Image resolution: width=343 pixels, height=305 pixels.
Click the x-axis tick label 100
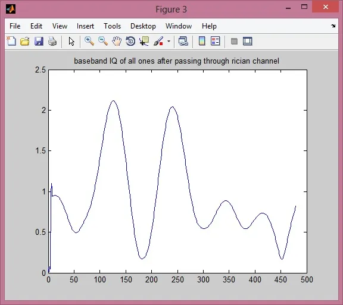coord(100,279)
